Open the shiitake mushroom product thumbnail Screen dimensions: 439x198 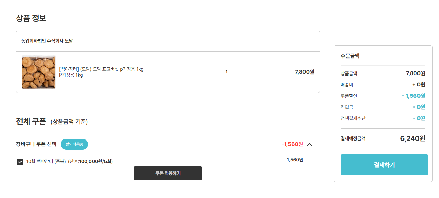pyautogui.click(x=39, y=72)
